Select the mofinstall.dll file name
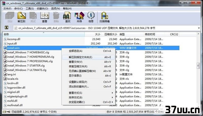203x116 pixels. point(15,105)
